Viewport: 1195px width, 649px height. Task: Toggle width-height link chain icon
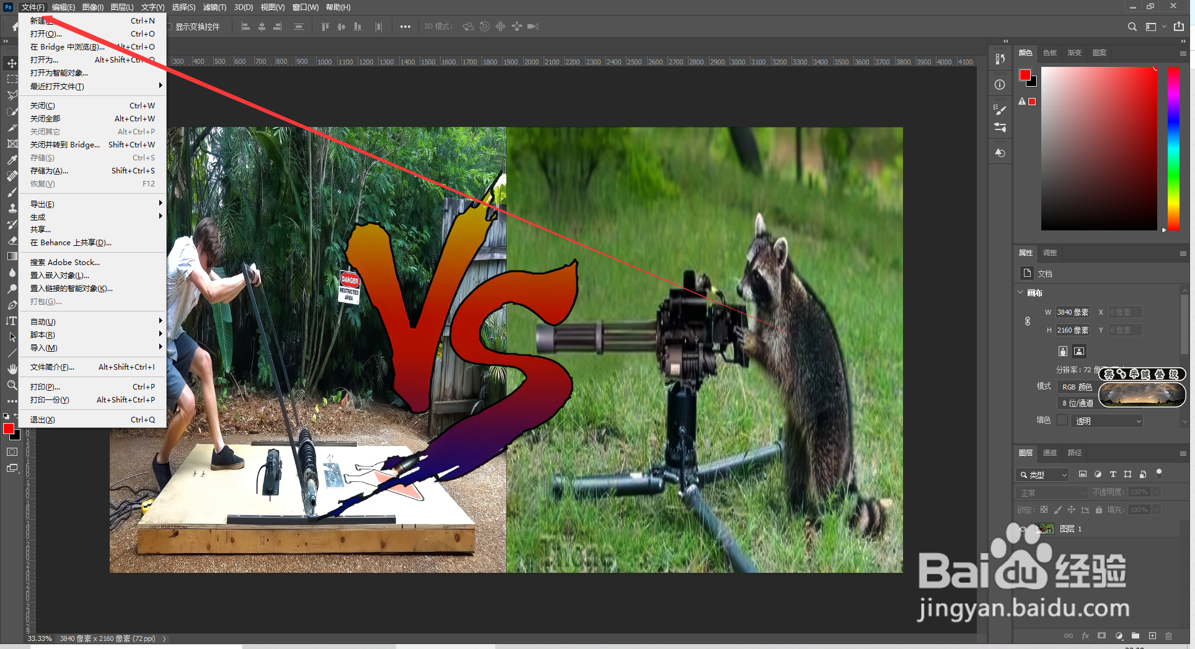click(1028, 321)
